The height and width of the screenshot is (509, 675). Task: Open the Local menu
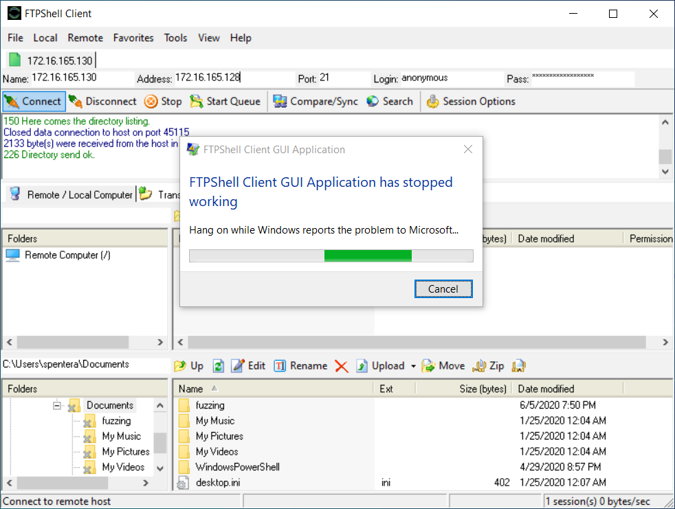(x=45, y=38)
